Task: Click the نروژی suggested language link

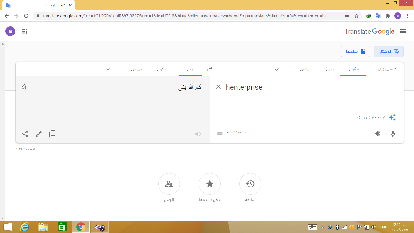Action: coord(362,117)
